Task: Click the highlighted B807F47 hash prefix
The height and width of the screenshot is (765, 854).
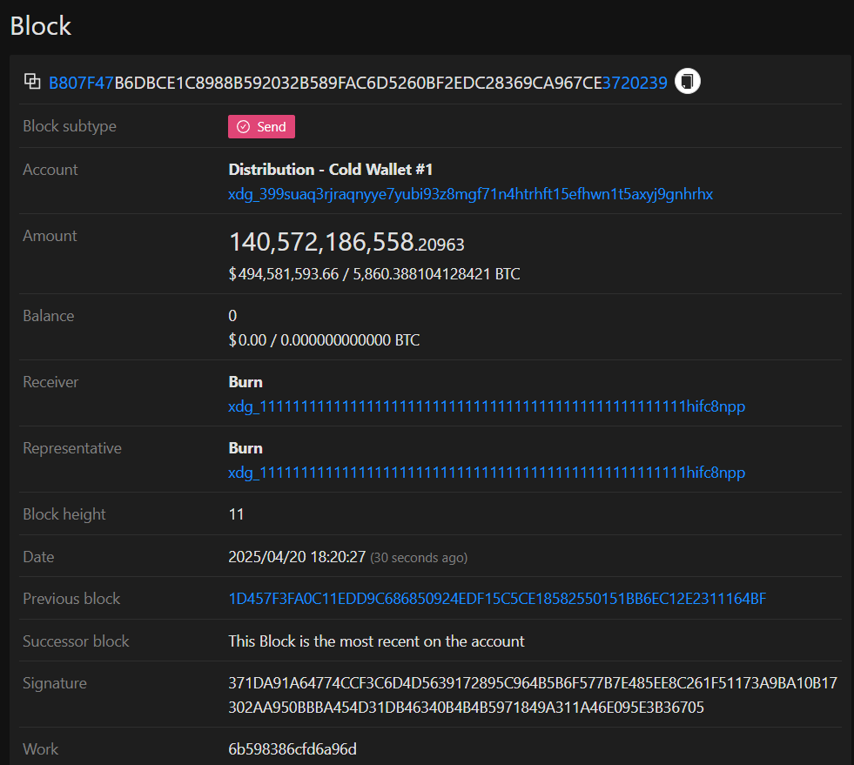Action: click(x=80, y=81)
